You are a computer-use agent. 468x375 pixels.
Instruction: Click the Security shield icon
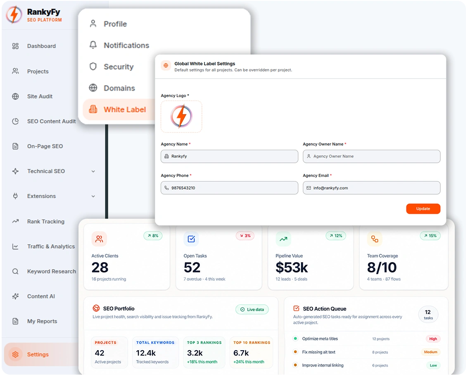pyautogui.click(x=93, y=66)
